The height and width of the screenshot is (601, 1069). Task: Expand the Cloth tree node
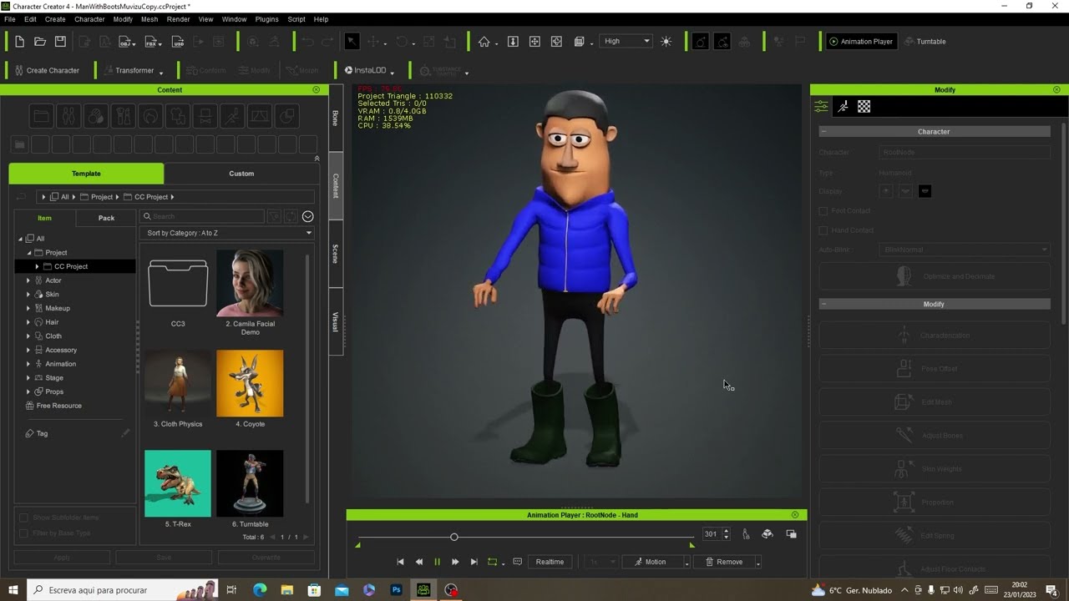[28, 336]
